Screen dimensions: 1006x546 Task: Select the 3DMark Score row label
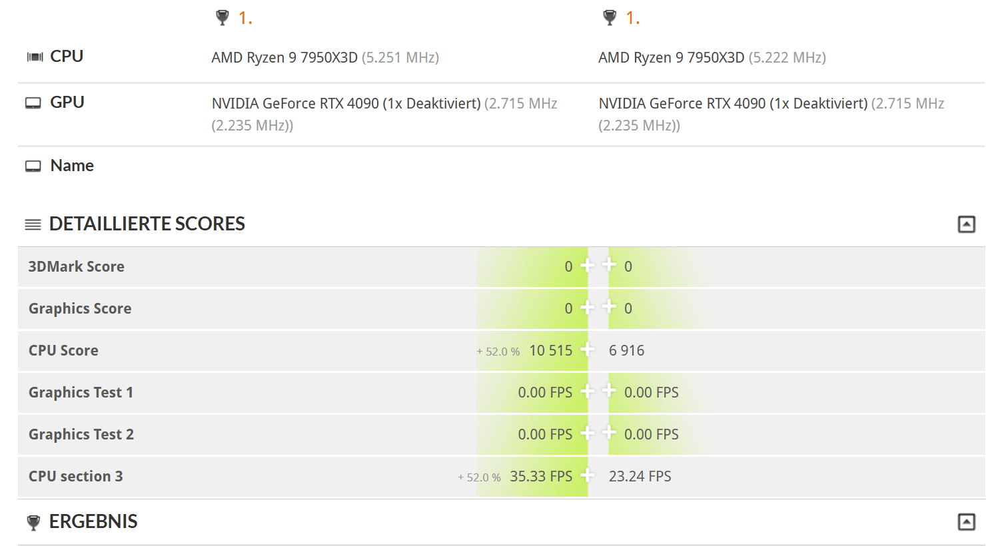point(76,266)
